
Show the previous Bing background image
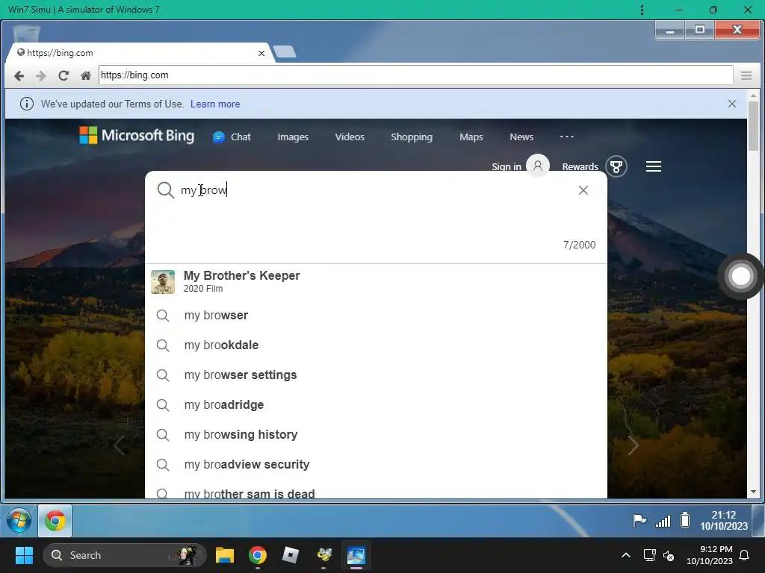click(119, 445)
